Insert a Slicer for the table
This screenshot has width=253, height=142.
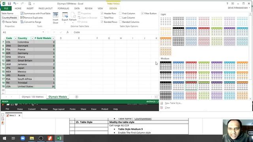pyautogui.click(x=55, y=18)
